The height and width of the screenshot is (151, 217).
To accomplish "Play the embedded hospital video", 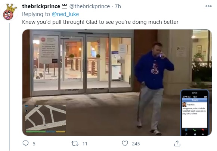I will (x=117, y=82).
